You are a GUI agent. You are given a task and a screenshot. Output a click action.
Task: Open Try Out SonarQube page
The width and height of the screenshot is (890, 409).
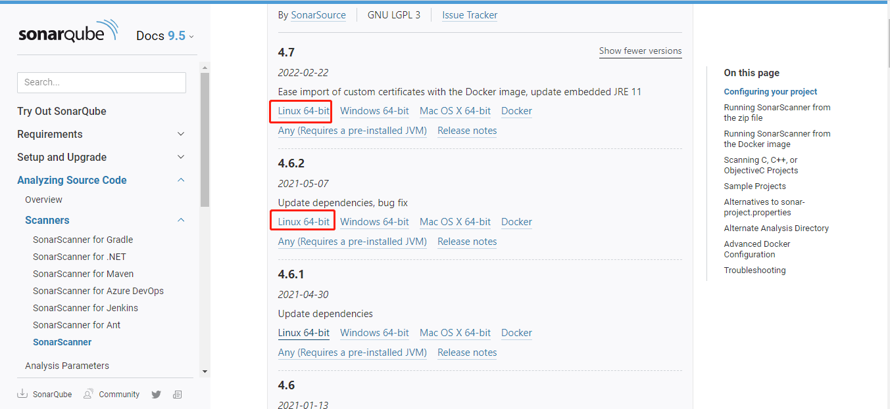[x=62, y=111]
